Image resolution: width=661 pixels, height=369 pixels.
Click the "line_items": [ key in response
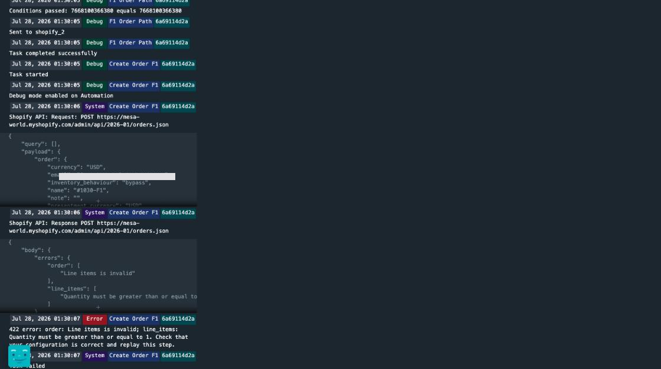[x=71, y=289]
